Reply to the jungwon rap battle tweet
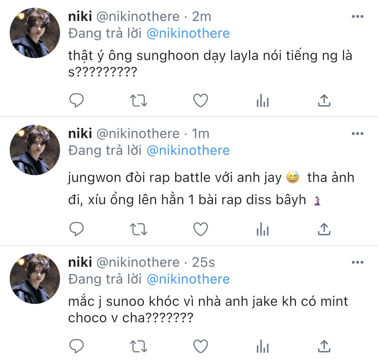The height and width of the screenshot is (361, 378). tap(77, 229)
